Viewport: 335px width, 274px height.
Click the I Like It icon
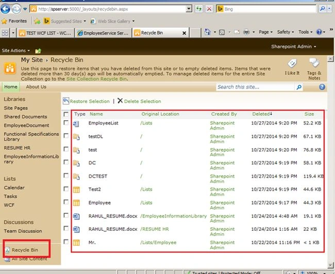[292, 64]
